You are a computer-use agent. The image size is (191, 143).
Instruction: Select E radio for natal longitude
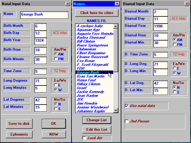[56, 85]
